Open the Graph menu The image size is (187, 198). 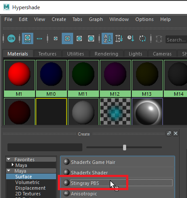[96, 19]
